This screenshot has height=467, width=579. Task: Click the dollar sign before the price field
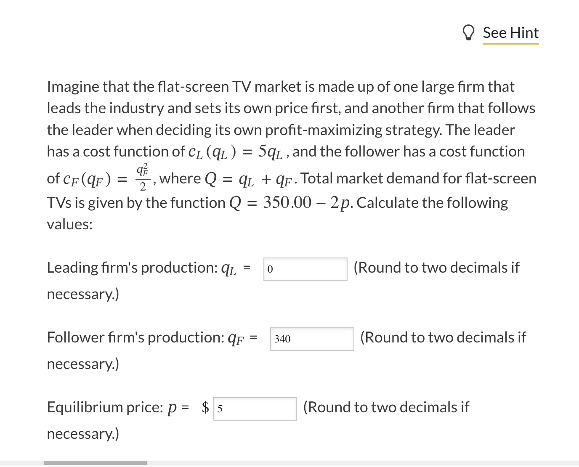tap(206, 407)
